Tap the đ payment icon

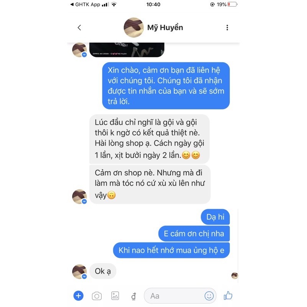click(x=134, y=296)
